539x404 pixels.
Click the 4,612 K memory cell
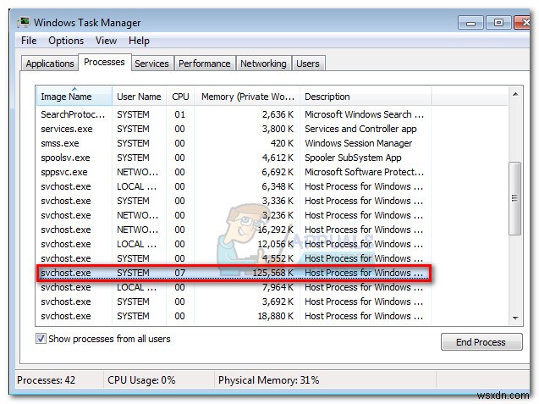(278, 158)
